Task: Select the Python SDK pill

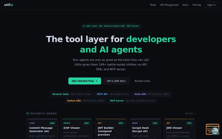Action: (x=85, y=101)
